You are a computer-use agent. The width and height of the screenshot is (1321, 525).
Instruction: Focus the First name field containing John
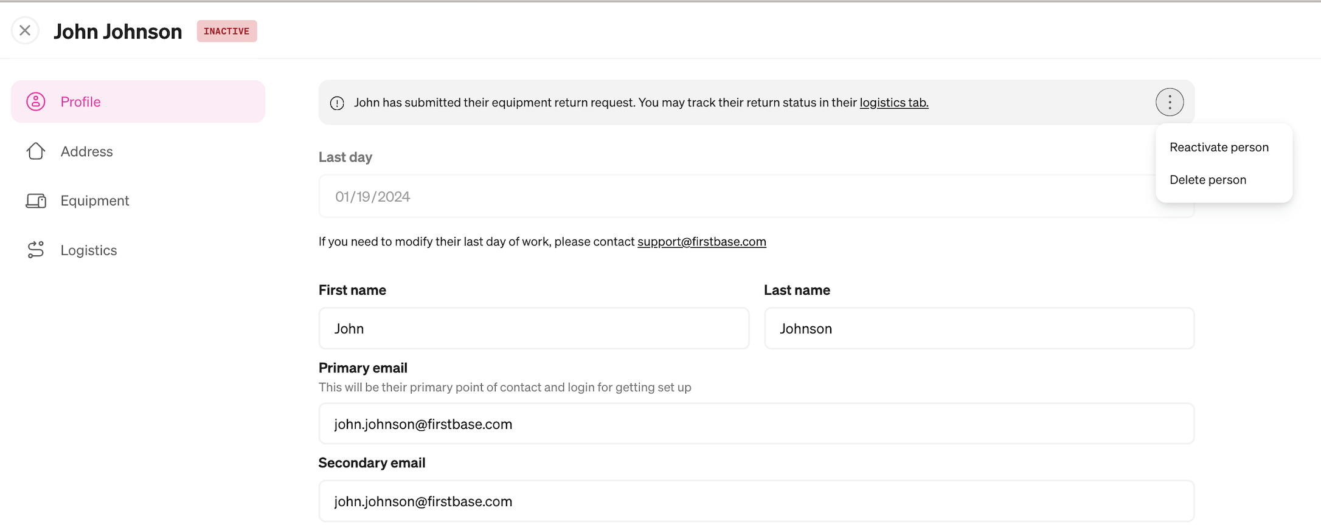534,328
